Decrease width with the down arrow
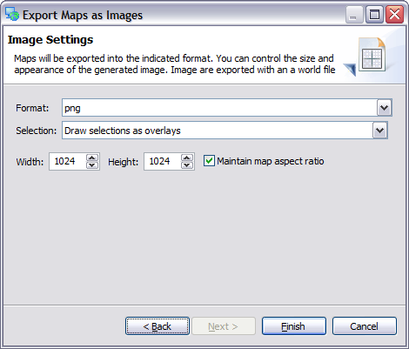 point(92,165)
